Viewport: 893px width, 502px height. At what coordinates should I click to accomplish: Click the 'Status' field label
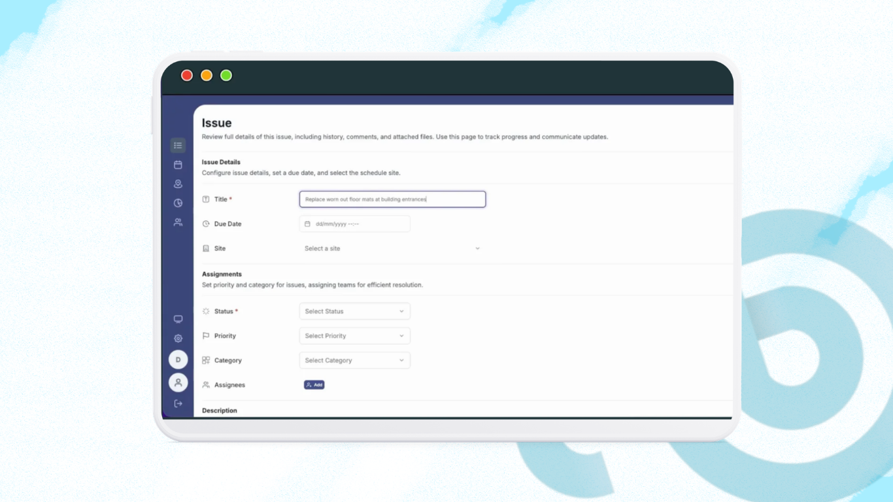point(224,311)
